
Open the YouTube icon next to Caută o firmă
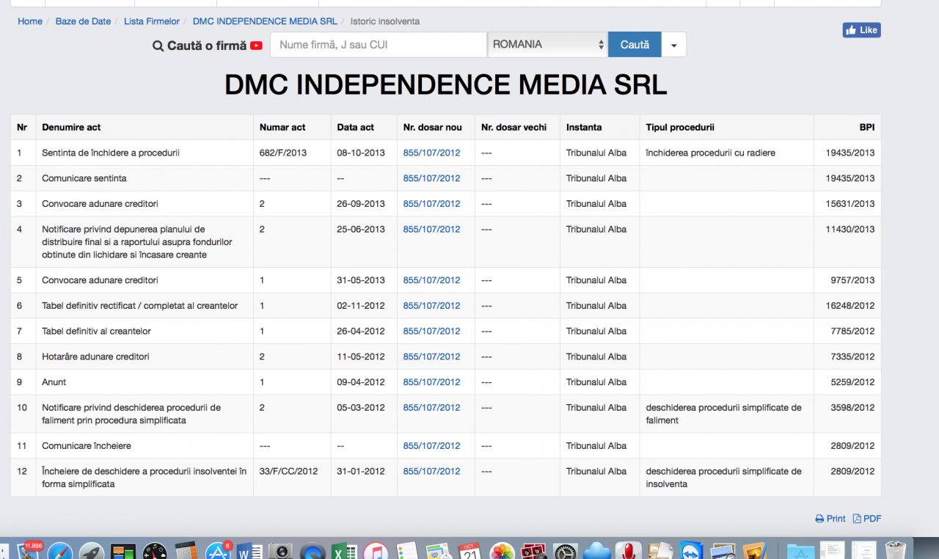point(256,45)
